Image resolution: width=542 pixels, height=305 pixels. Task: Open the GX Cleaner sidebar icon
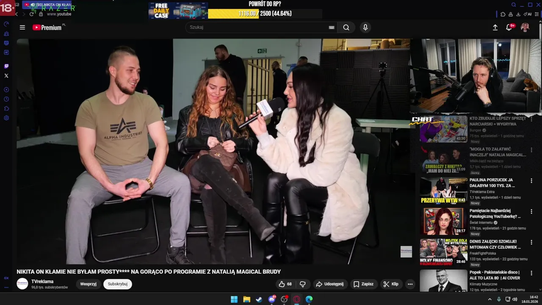coord(6,34)
